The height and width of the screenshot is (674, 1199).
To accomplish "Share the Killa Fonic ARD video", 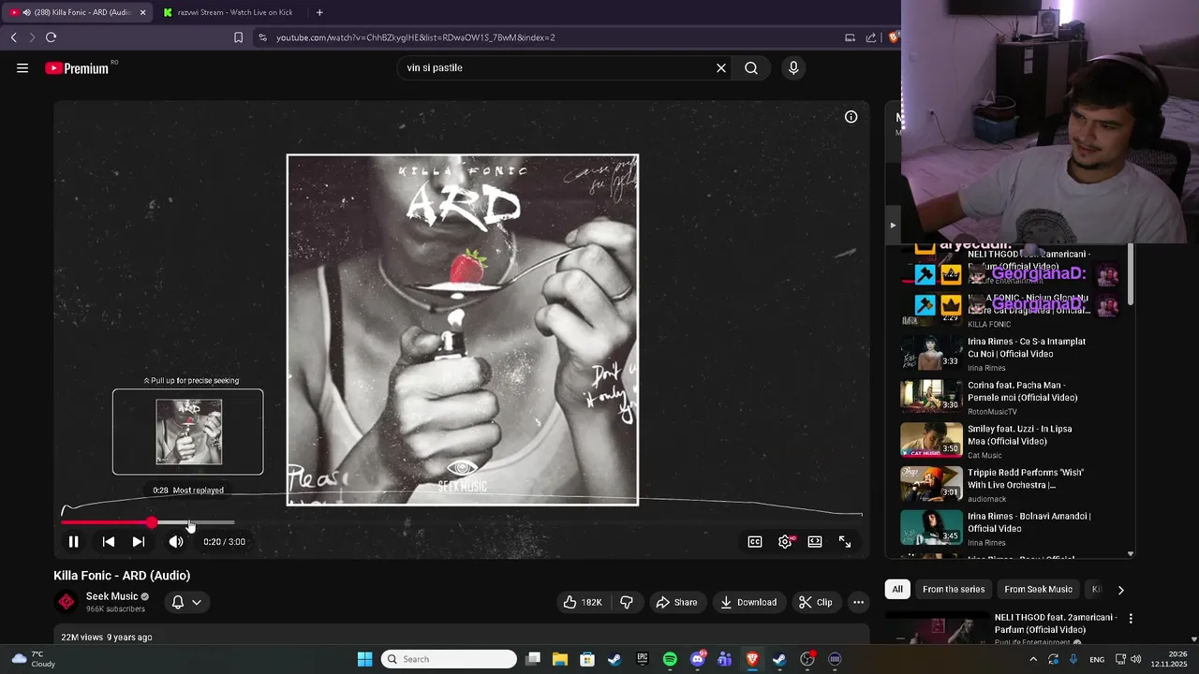I will (x=676, y=602).
